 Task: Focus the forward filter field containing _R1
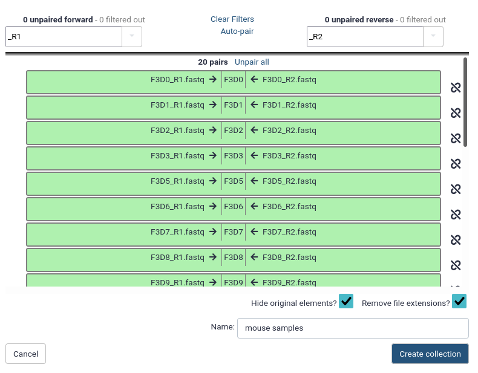click(64, 36)
